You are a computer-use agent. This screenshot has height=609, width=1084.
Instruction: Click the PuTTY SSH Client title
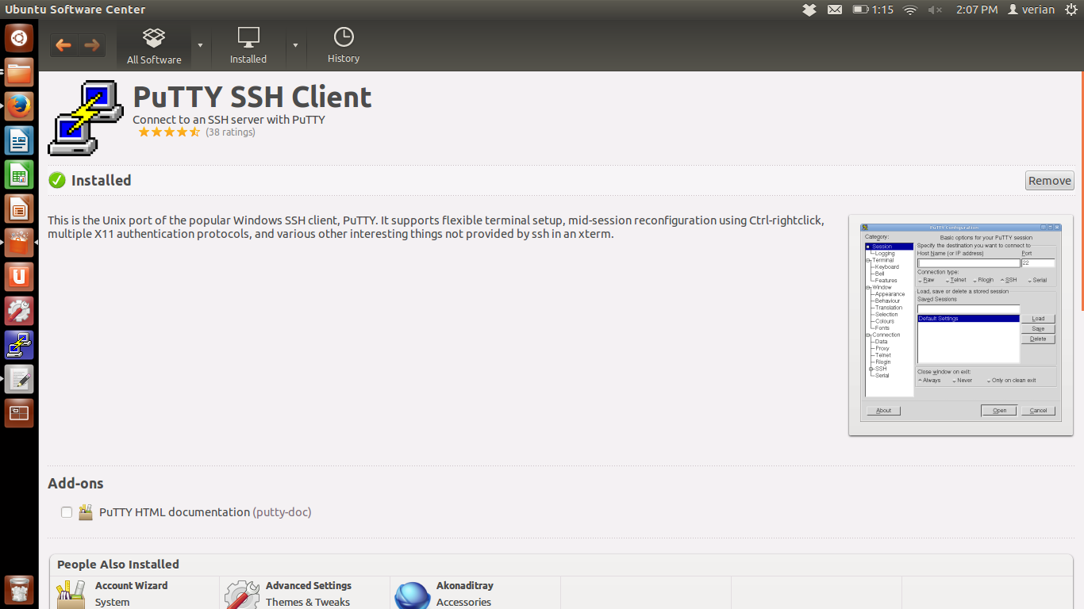(x=252, y=97)
